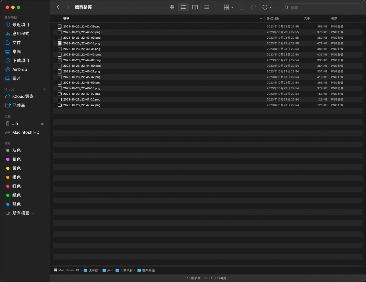This screenshot has width=366, height=282.
Task: Toggle sort direction arrow in 名稱 column
Action: click(261, 19)
